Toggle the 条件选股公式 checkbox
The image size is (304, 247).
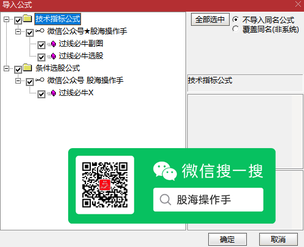pyautogui.click(x=18, y=69)
